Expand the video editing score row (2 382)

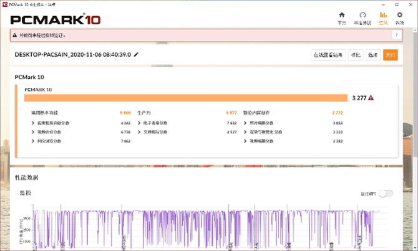(x=245, y=141)
